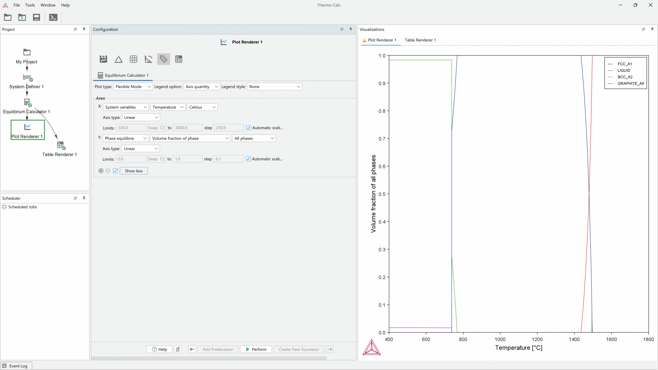Click the Equilibrium Calculator 1 tab
This screenshot has width=658, height=370.
[x=123, y=75]
